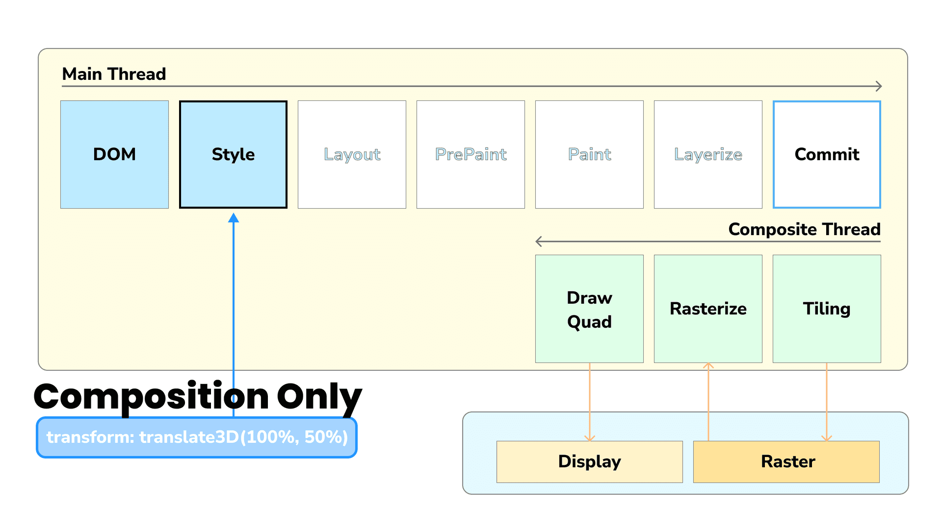Screen dimensions: 942x529
Task: Click the Layerize stage box
Action: [708, 154]
